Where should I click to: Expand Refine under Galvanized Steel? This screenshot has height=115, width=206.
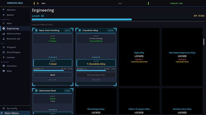(53, 110)
